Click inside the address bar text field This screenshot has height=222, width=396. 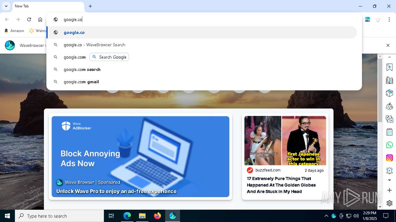coord(204,19)
